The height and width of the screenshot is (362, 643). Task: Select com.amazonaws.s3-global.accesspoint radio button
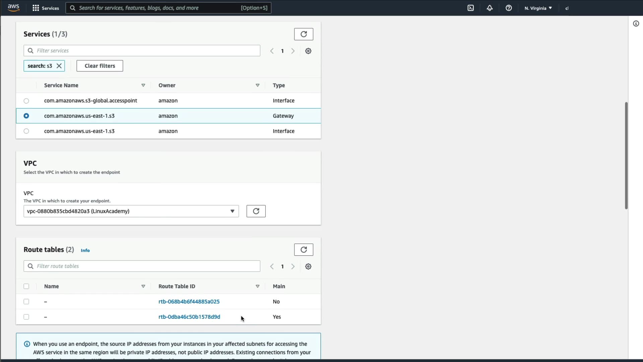26,101
